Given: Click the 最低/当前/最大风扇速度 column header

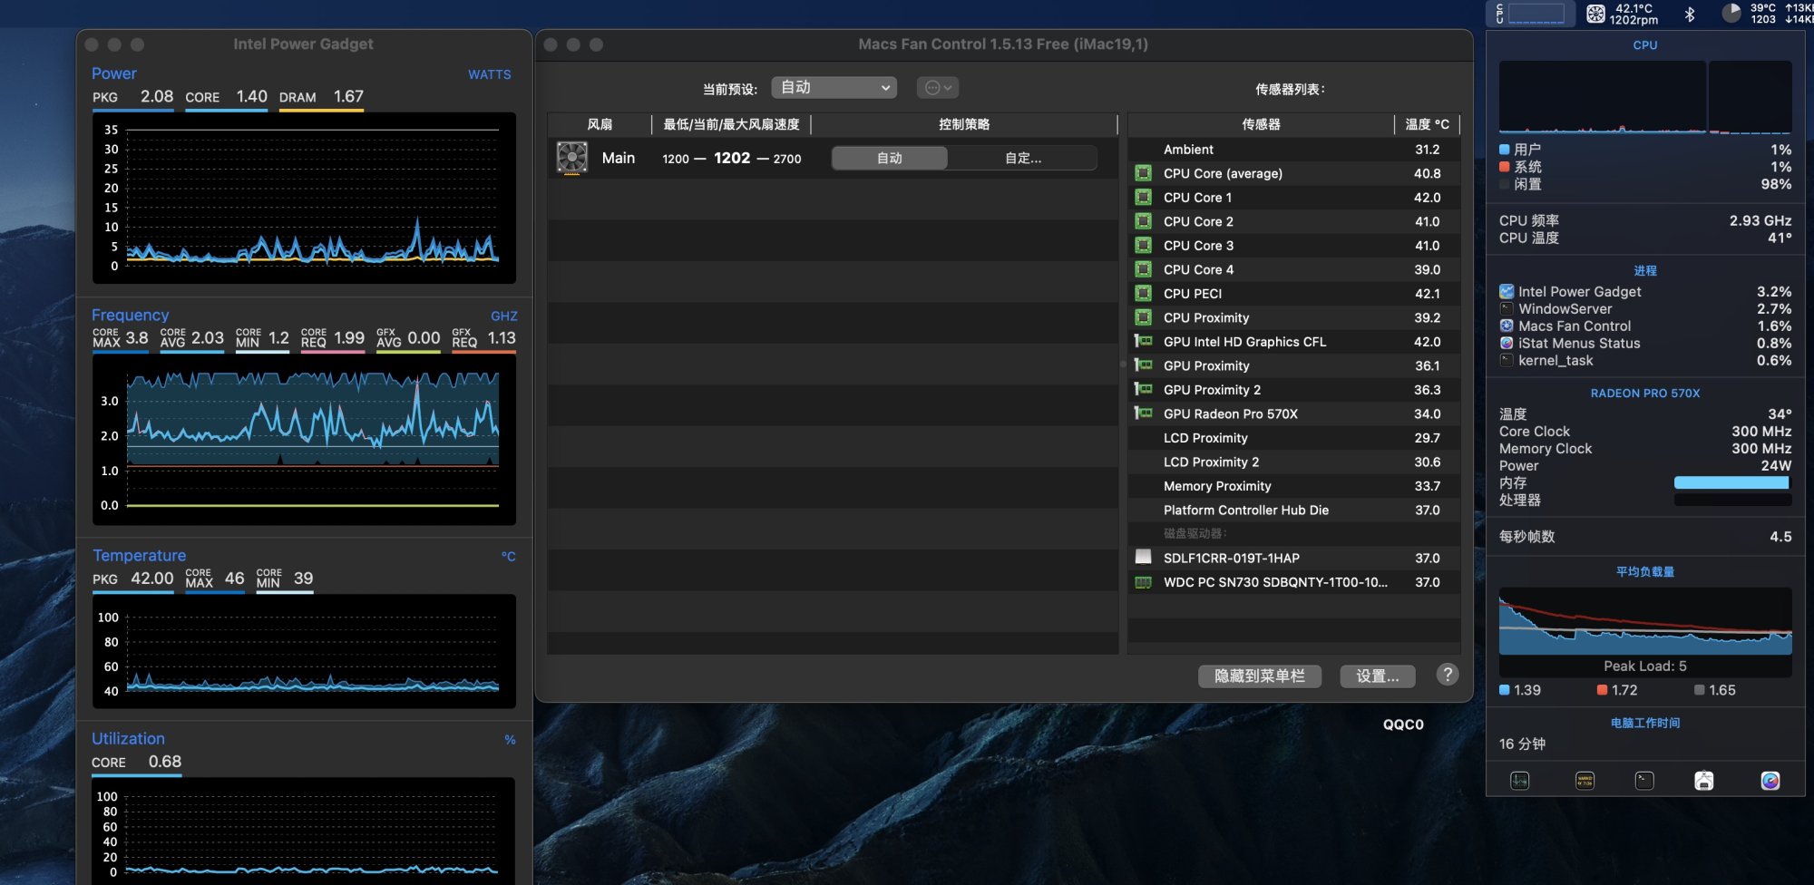Looking at the screenshot, I should click(731, 124).
